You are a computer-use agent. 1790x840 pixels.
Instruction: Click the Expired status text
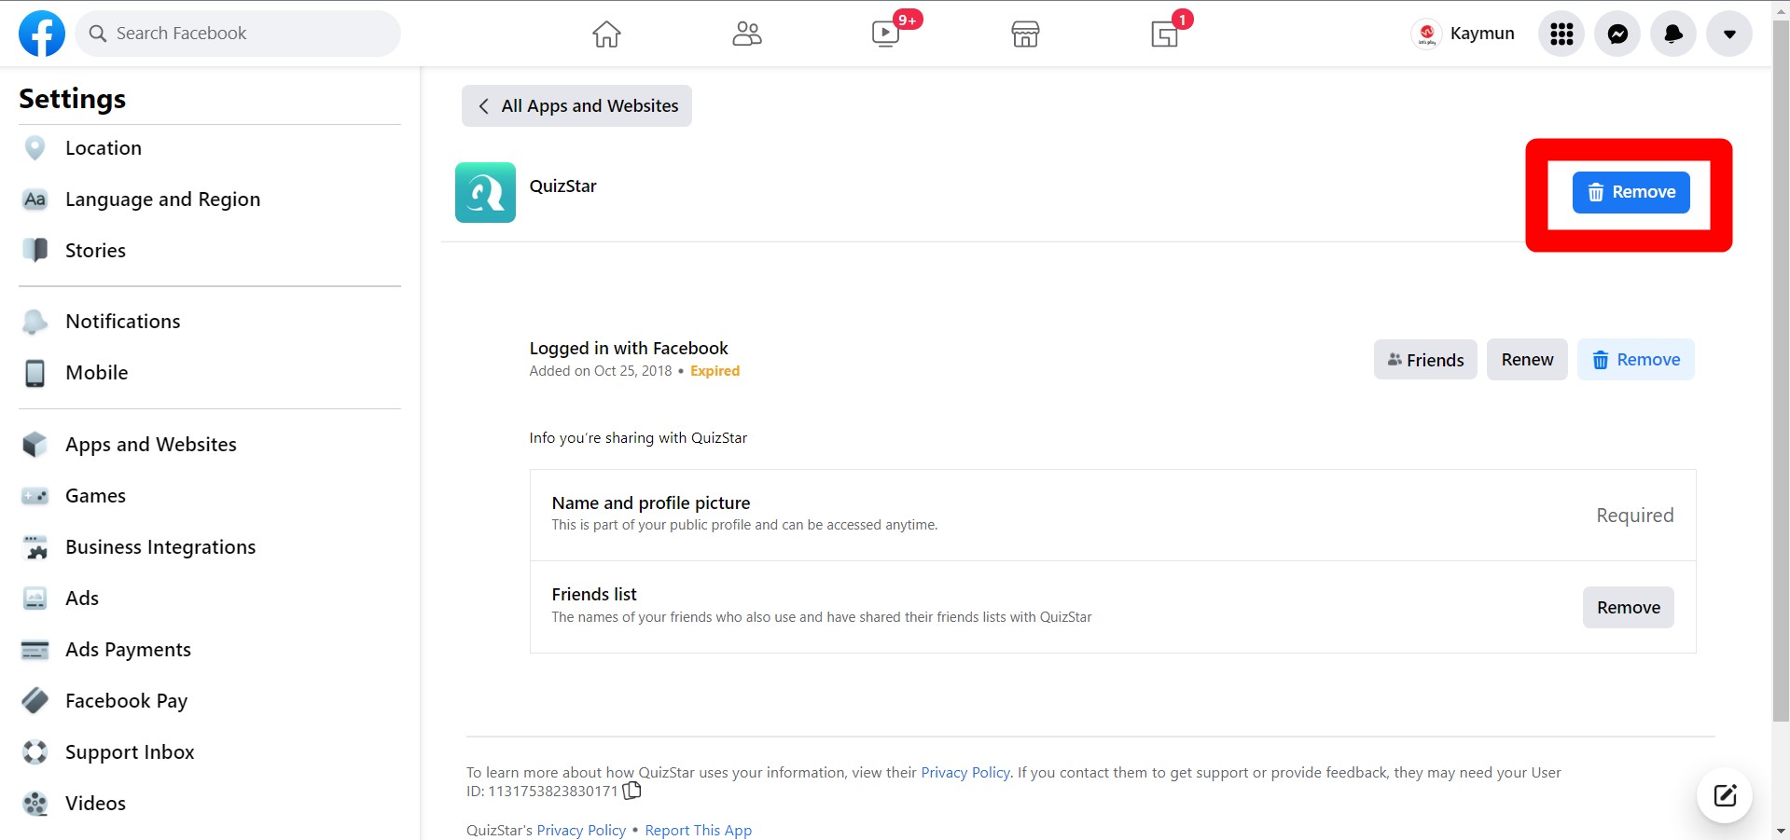point(715,371)
